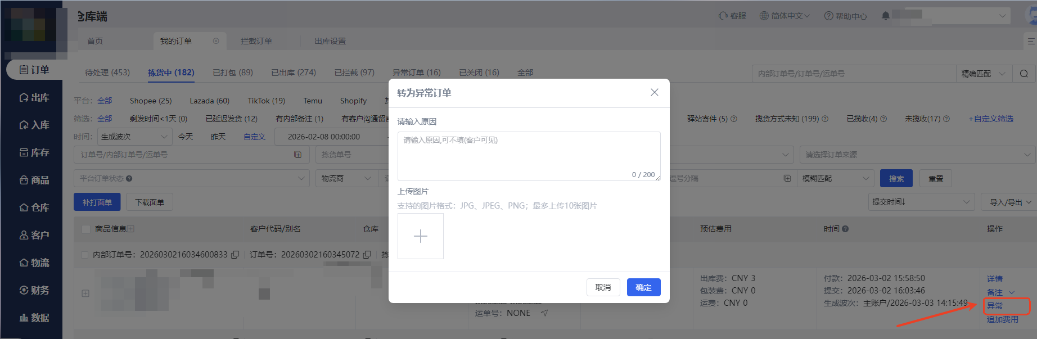Click the search magnifier icon at top right
The image size is (1037, 339).
[x=1024, y=74]
